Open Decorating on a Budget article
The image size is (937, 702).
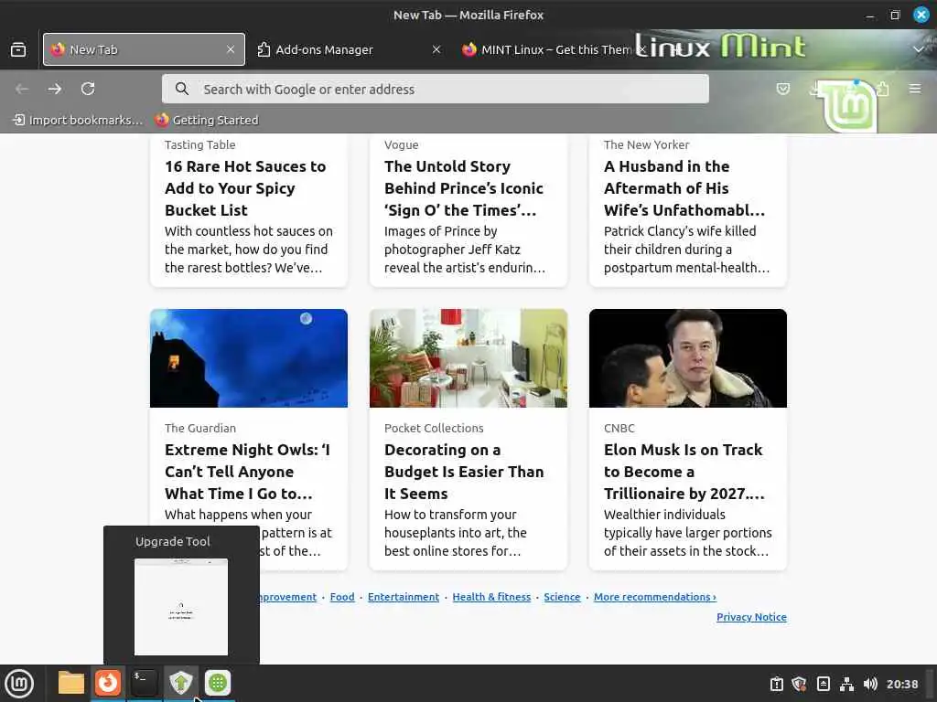point(464,472)
